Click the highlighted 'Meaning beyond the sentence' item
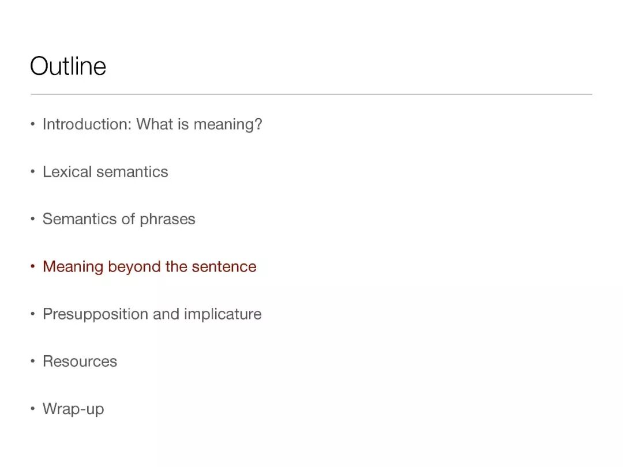The width and height of the screenshot is (623, 467). coord(149,266)
